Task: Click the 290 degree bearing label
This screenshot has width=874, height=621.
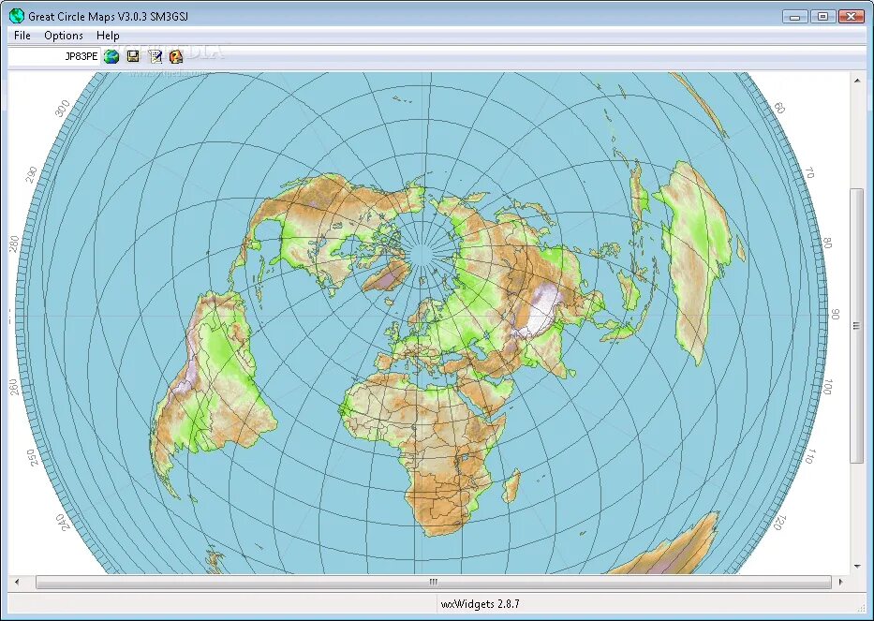Action: (x=32, y=174)
